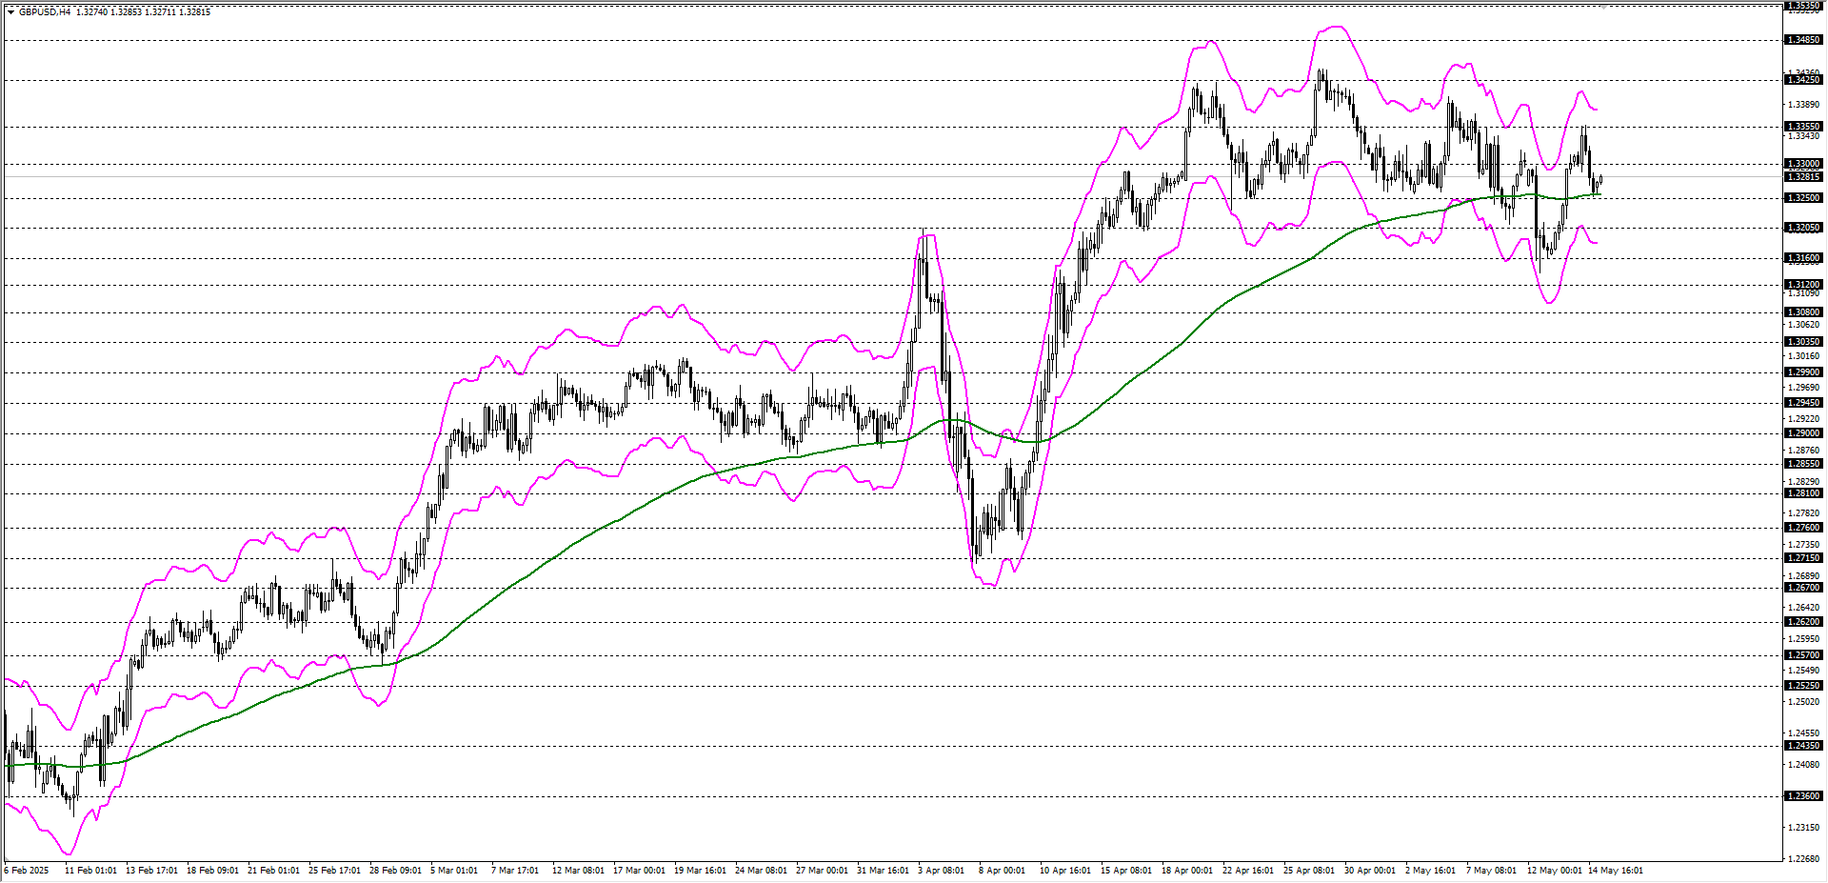
Task: Click the 1.28550 price level label
Action: click(x=1803, y=464)
